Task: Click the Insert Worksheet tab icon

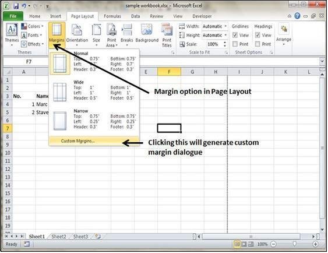Action: pyautogui.click(x=97, y=236)
